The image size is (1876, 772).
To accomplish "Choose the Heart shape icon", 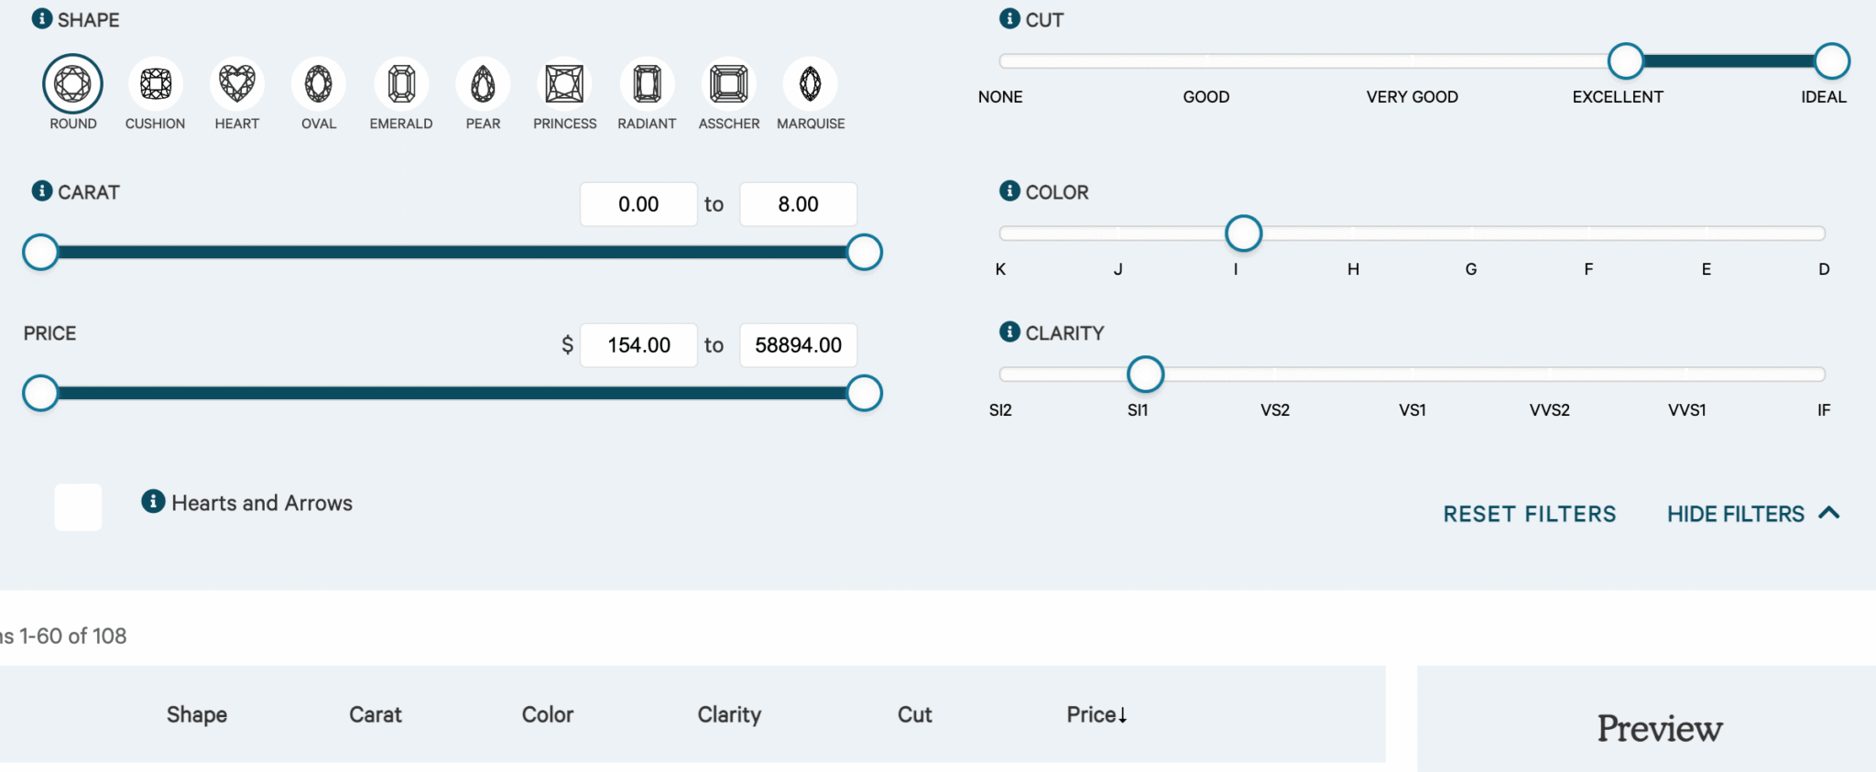I will coord(237,84).
